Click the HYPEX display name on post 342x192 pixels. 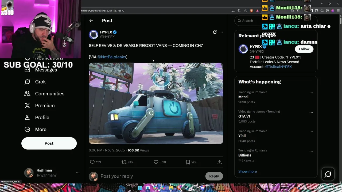click(106, 32)
